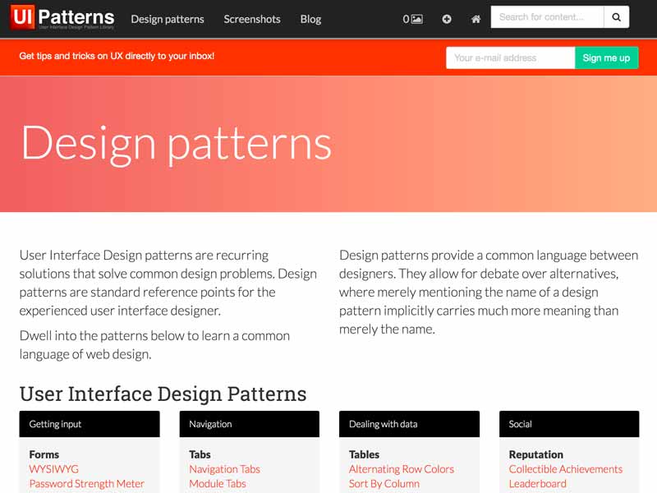This screenshot has width=657, height=493.
Task: Open the image collection counter icon
Action: click(x=412, y=19)
